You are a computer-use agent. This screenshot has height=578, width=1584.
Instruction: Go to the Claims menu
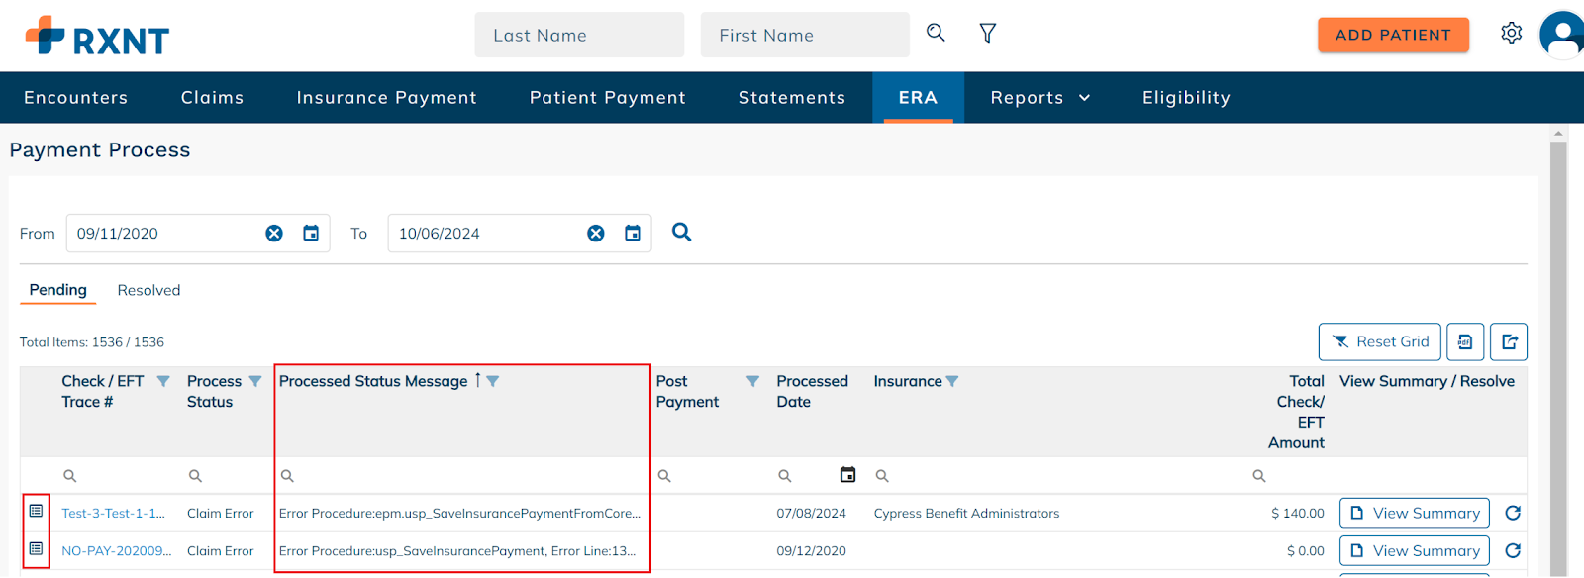click(x=212, y=98)
